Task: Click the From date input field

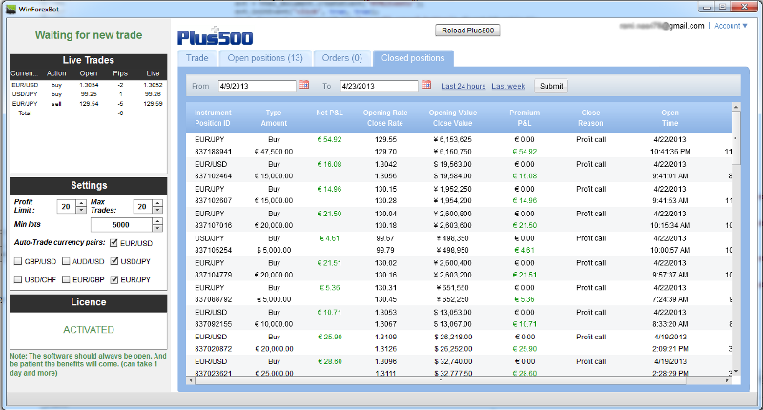Action: click(x=257, y=86)
